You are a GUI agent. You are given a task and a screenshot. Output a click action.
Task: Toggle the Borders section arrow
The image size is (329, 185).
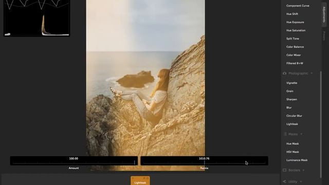click(303, 170)
